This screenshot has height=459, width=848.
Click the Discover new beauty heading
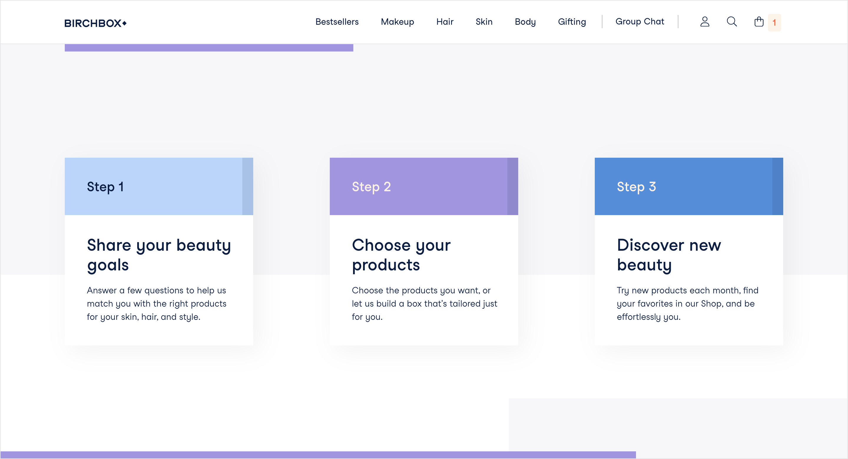point(669,255)
